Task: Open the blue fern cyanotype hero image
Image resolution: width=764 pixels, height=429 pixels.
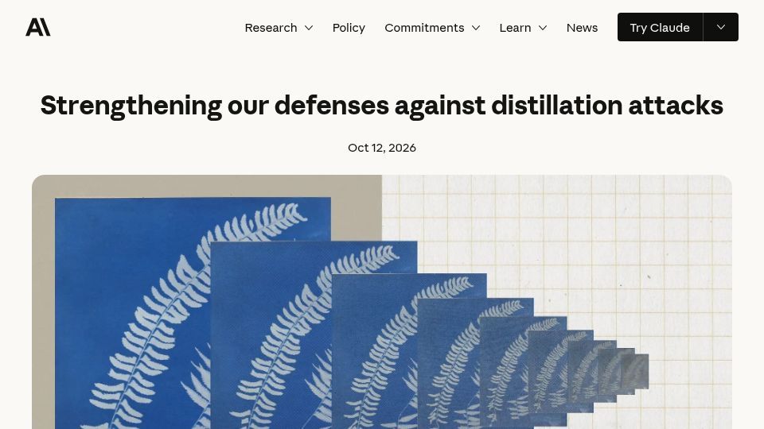Action: [382, 302]
